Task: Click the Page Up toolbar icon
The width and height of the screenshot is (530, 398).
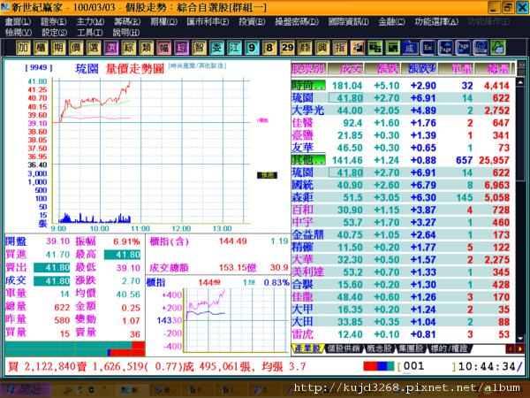Action: [445, 48]
